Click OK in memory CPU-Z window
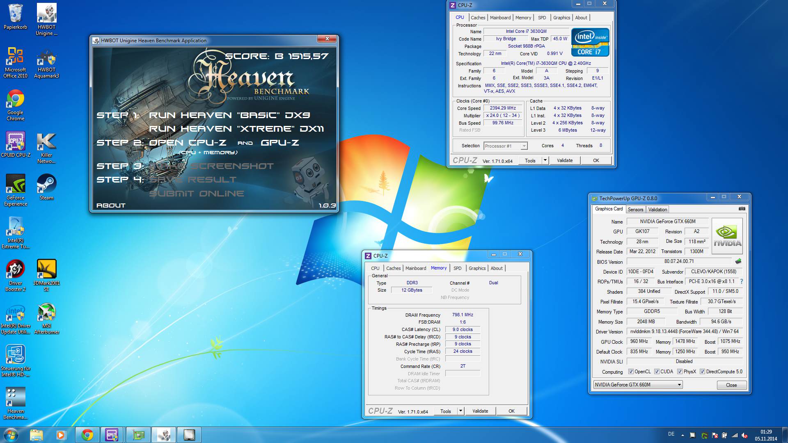 tap(511, 411)
